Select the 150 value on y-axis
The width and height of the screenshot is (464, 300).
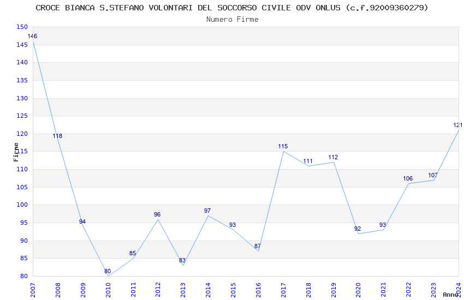coord(22,27)
